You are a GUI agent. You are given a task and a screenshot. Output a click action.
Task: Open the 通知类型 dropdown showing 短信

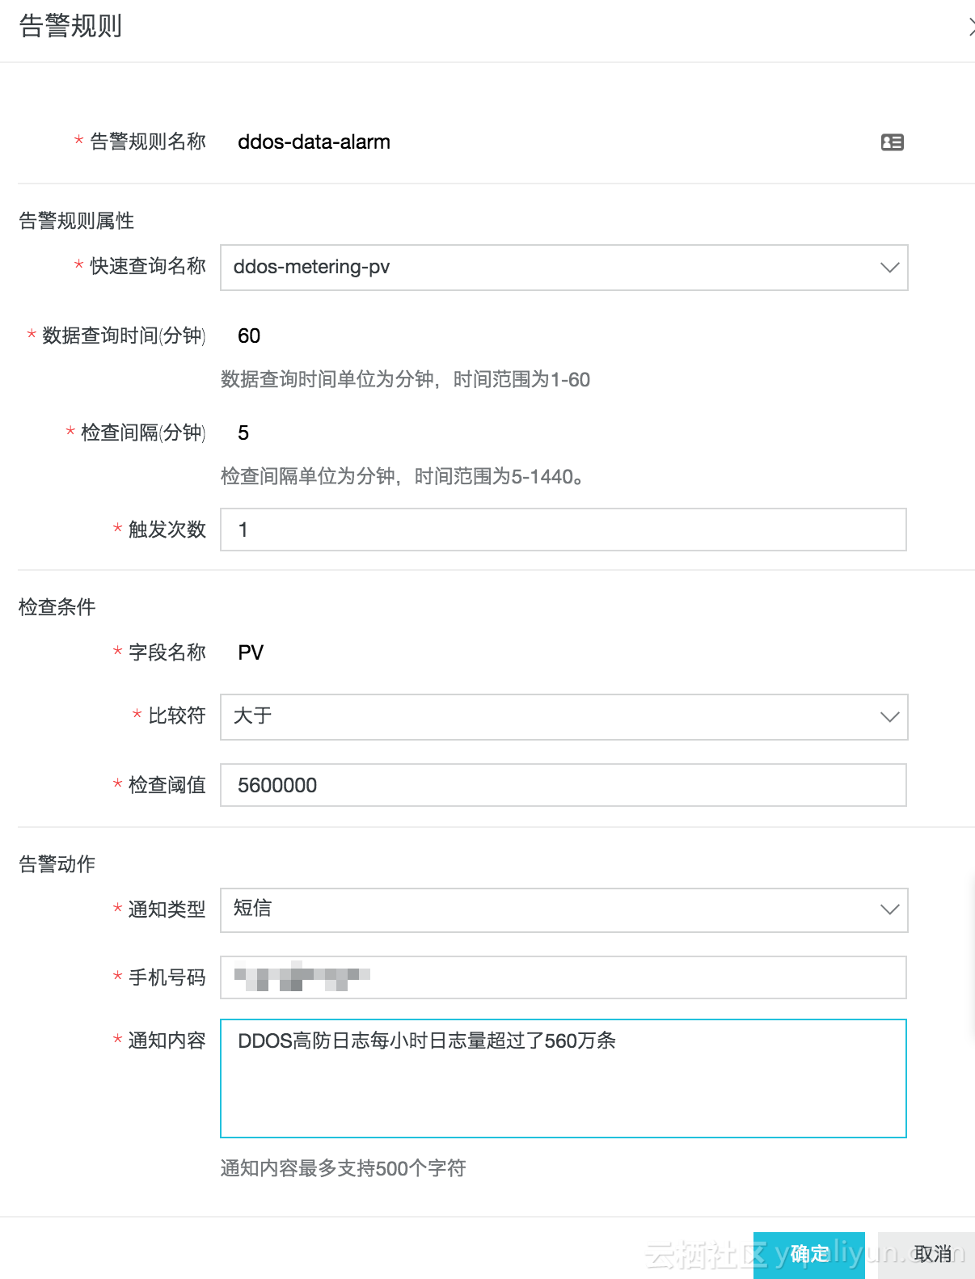pyautogui.click(x=563, y=910)
